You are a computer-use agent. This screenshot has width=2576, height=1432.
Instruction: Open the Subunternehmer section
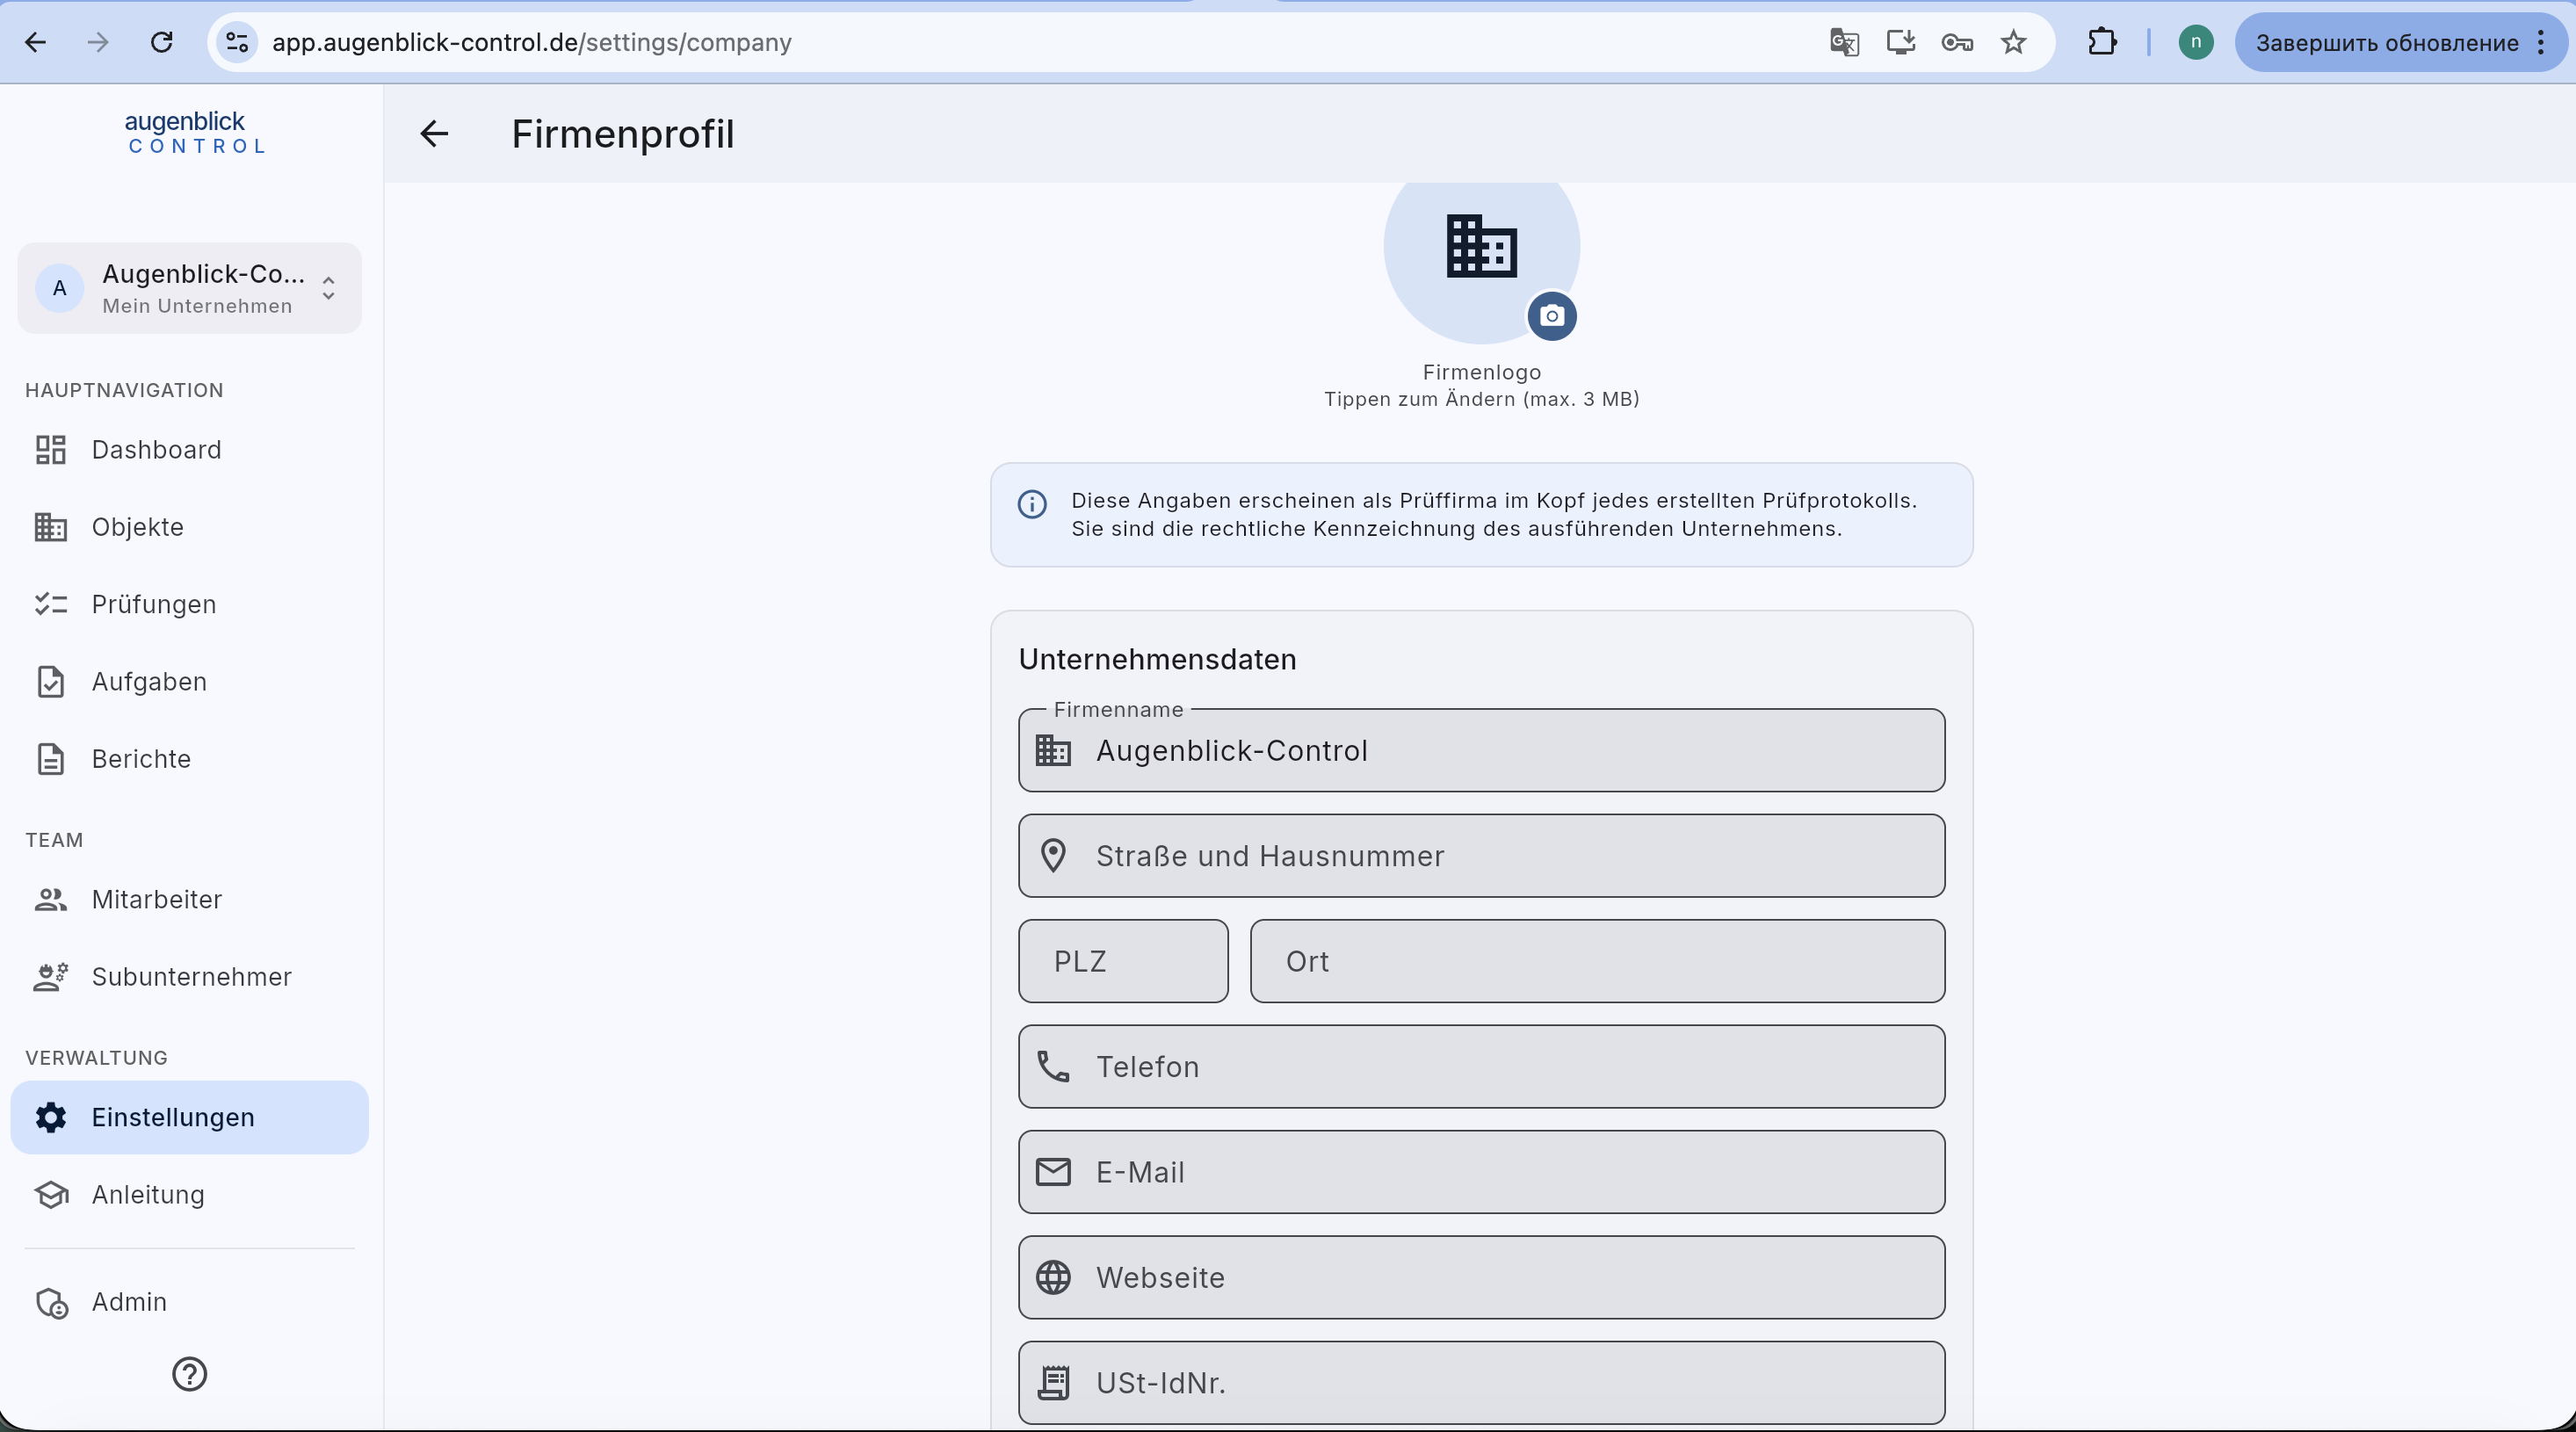189,977
